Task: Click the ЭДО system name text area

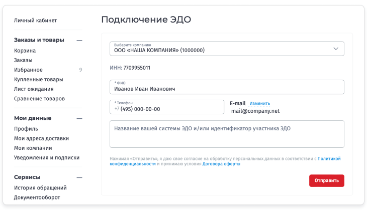Action: tap(227, 134)
